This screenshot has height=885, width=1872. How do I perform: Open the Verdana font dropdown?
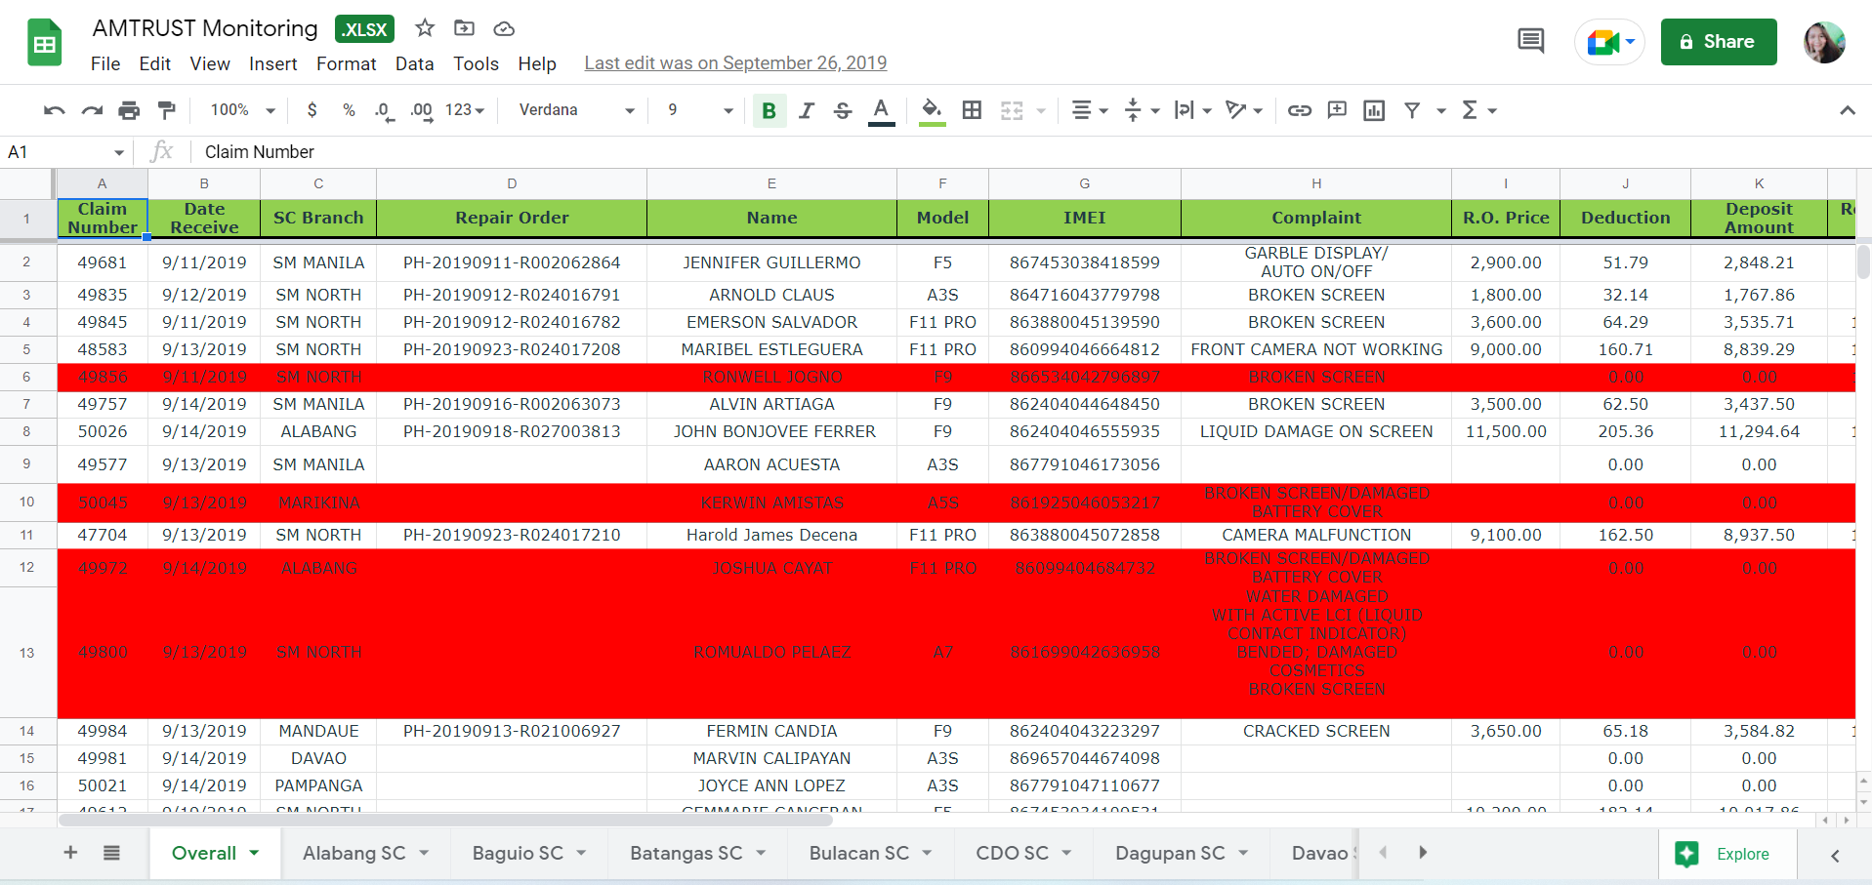tap(577, 110)
